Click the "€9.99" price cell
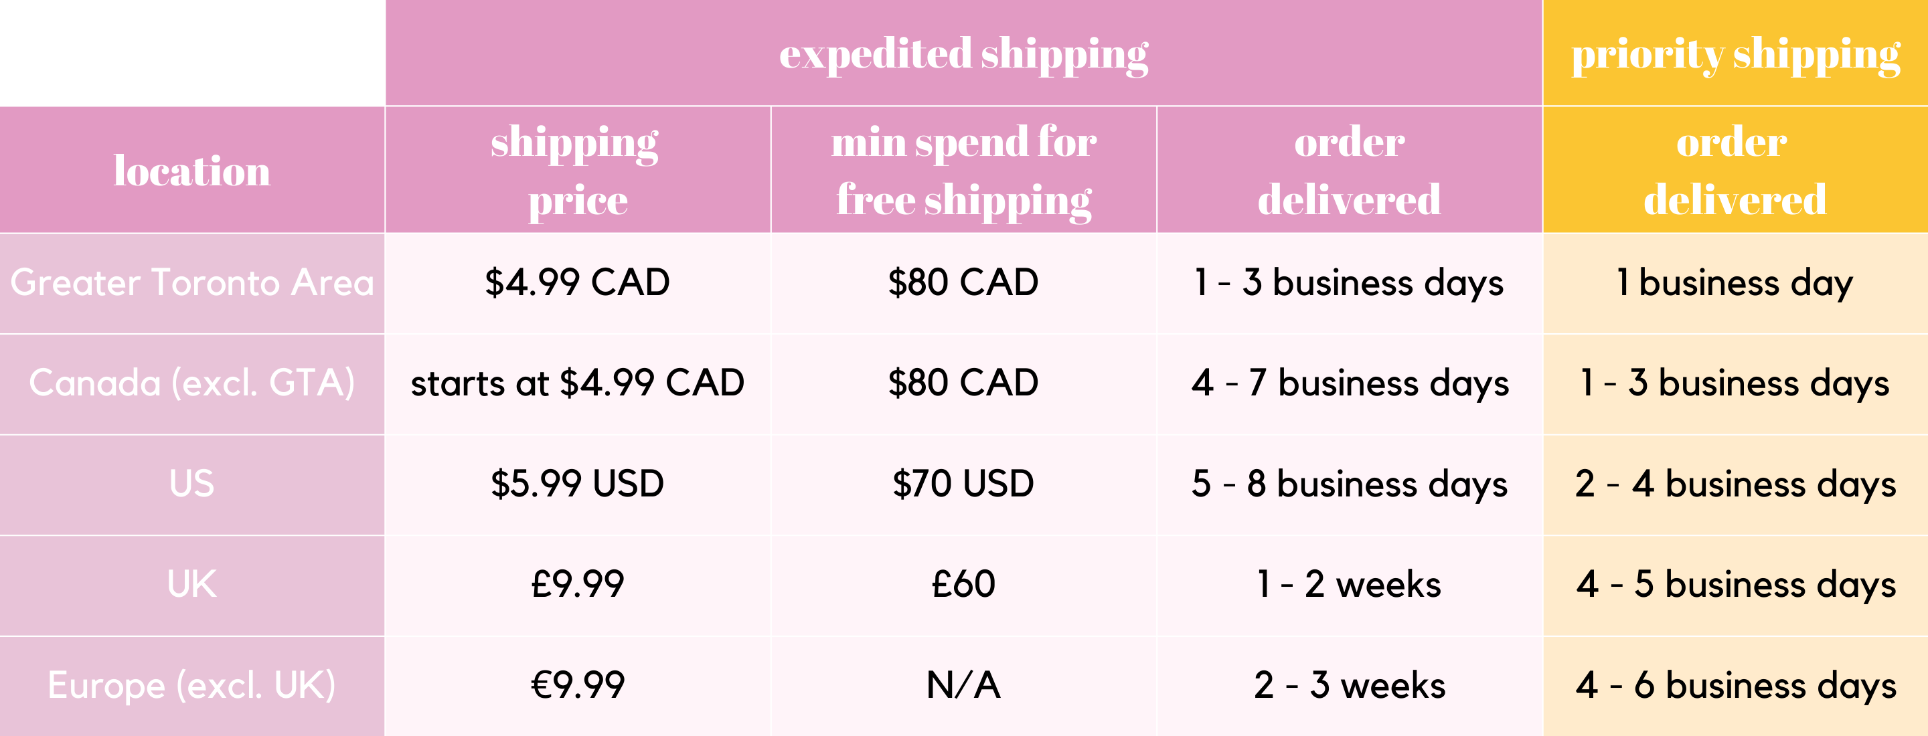 tap(577, 685)
